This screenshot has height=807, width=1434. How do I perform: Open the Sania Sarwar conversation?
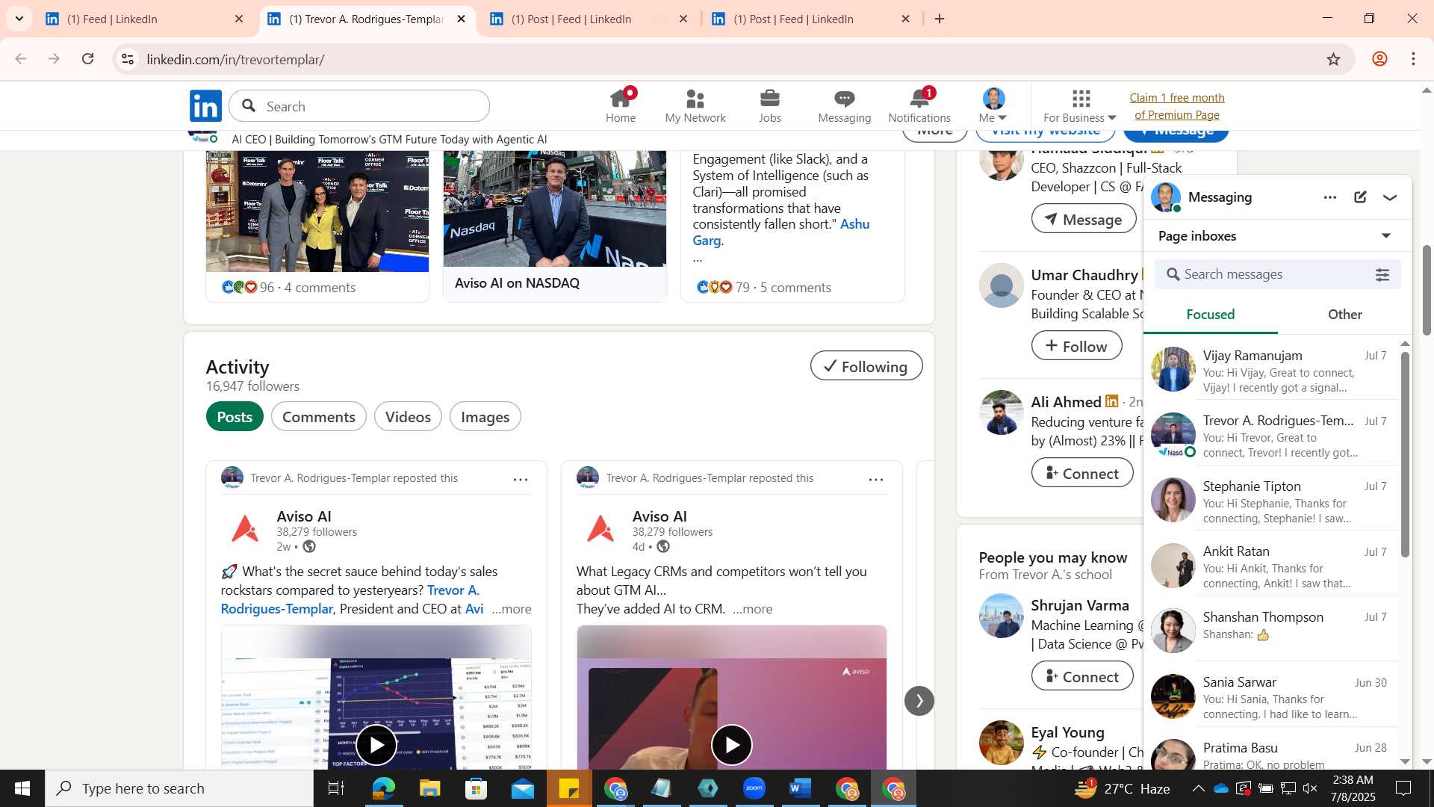[1271, 696]
